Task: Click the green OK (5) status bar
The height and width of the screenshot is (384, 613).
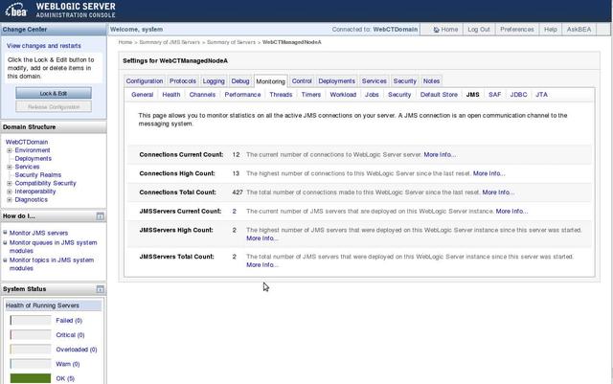Action: coord(30,378)
